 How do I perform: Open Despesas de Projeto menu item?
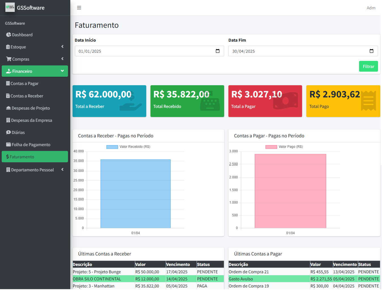(x=31, y=108)
